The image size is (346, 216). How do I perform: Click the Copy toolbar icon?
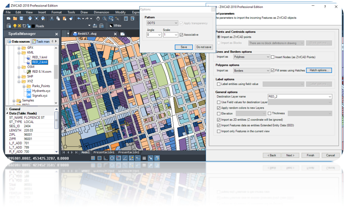(58, 18)
